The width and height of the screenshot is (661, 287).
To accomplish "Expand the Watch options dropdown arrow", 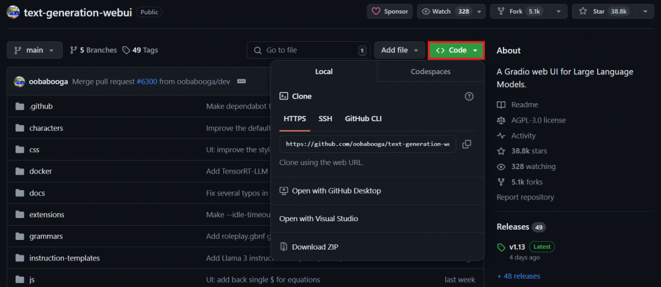I will tap(479, 12).
